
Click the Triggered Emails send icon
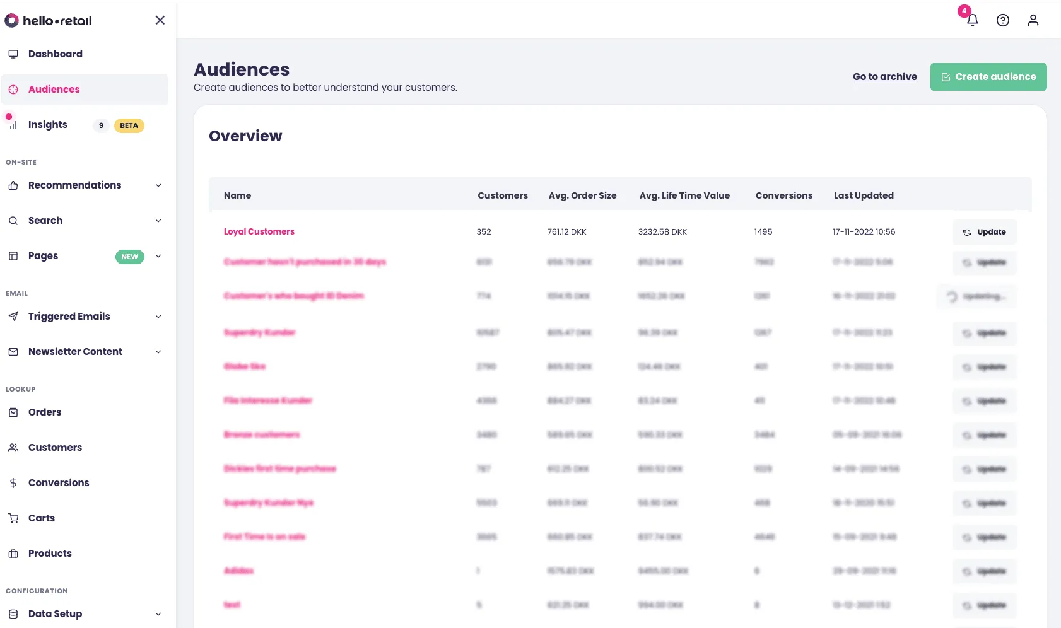[13, 316]
